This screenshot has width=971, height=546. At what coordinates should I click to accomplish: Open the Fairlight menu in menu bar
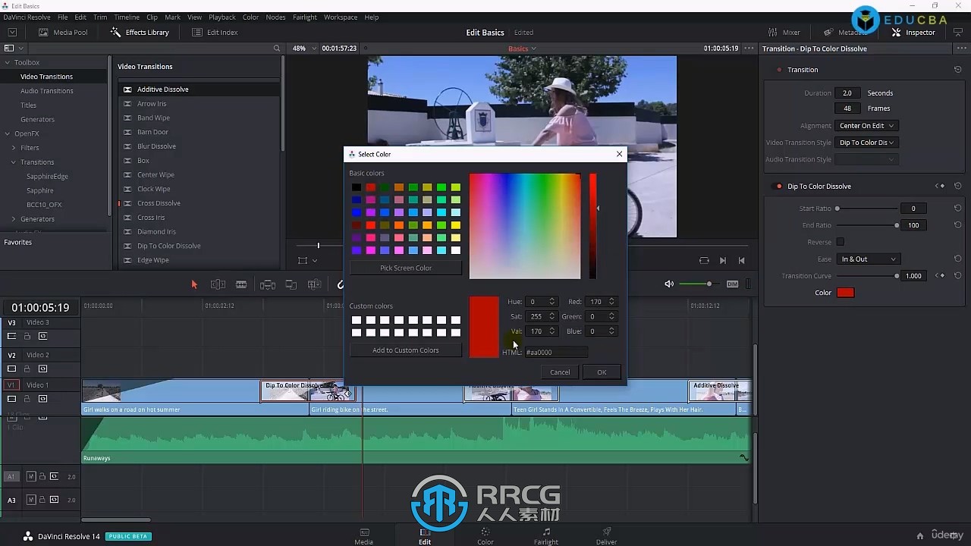click(x=305, y=17)
